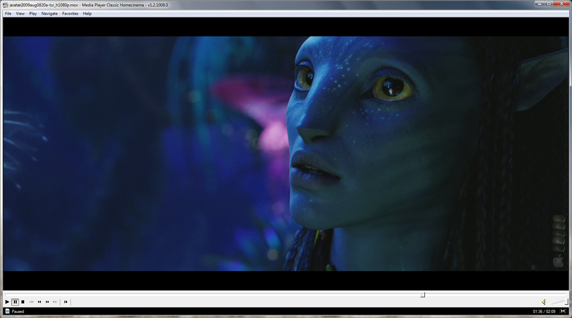
Task: Click the Paused status text
Action: click(18, 312)
